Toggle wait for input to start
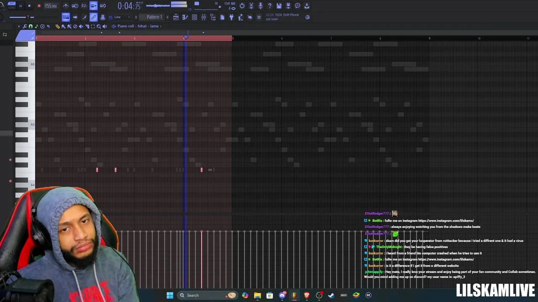This screenshot has width=538, height=302. (75, 6)
